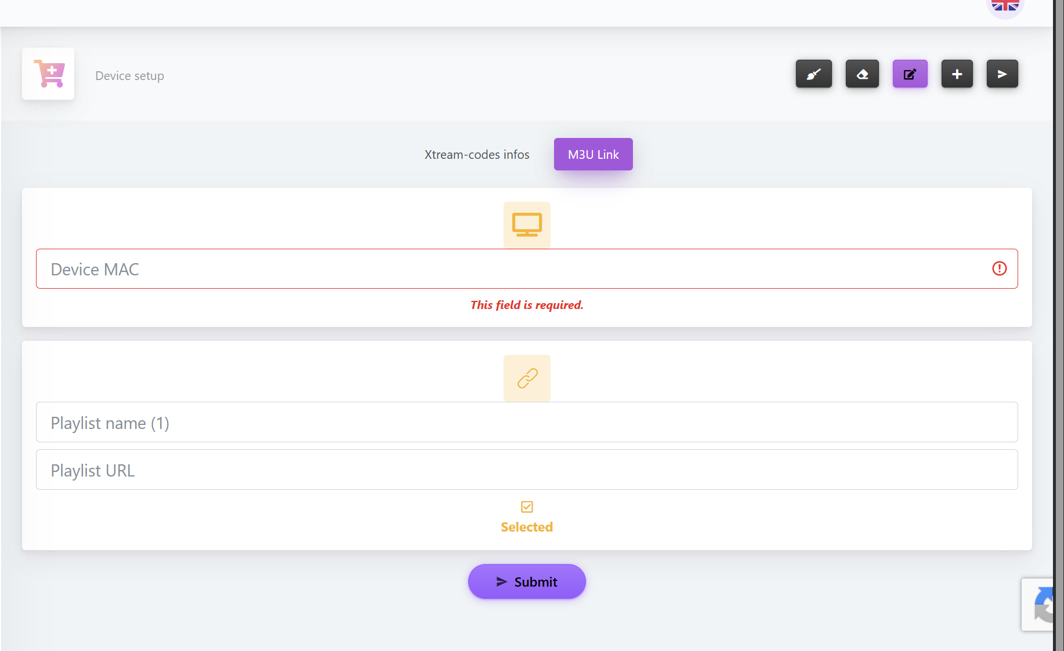The image size is (1064, 651).
Task: Select the M3U Link tab
Action: click(x=593, y=154)
